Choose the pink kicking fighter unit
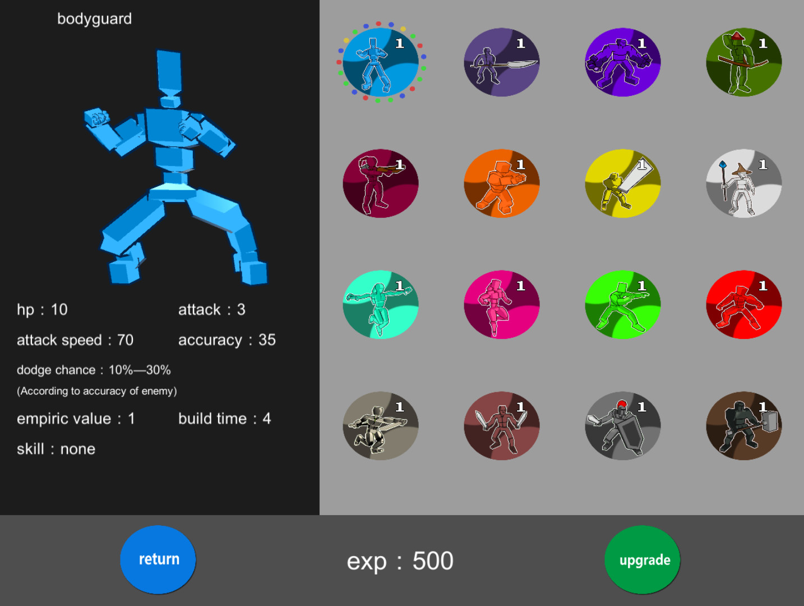This screenshot has height=606, width=804. point(501,305)
